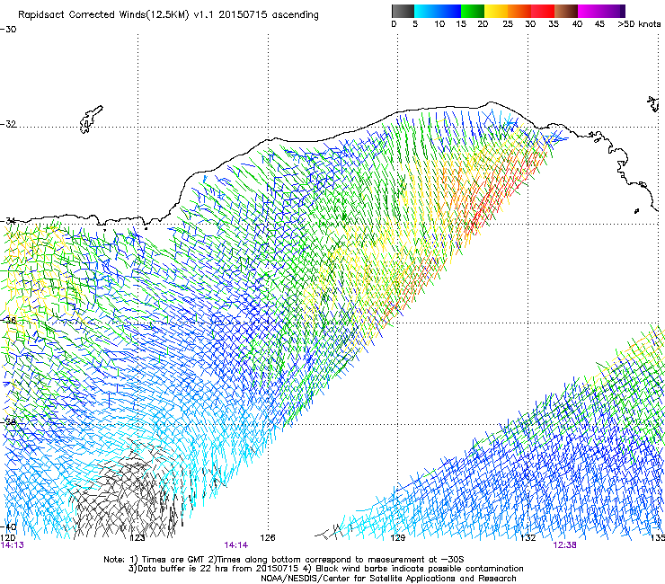This screenshot has width=665, height=584.
Task: Click the red high-wind barbs near the coast
Action: coord(501,190)
